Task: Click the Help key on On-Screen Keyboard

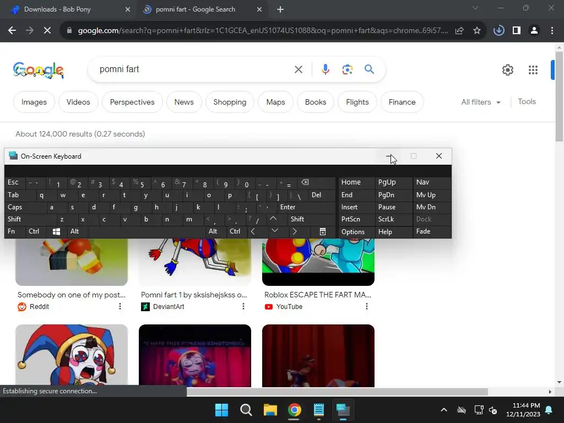Action: coord(393,232)
